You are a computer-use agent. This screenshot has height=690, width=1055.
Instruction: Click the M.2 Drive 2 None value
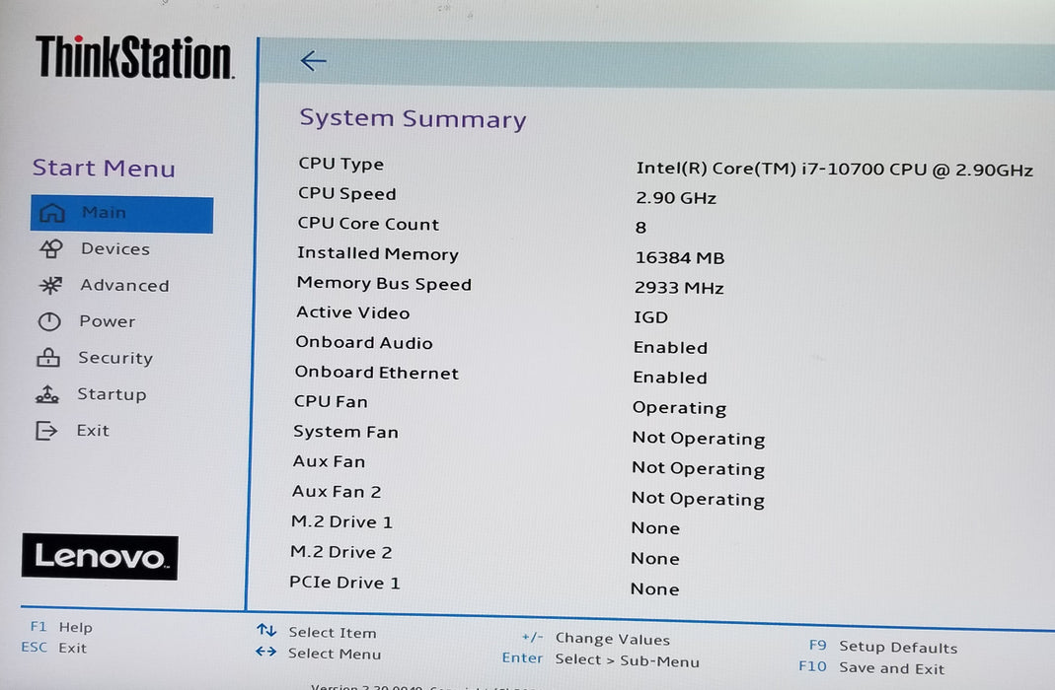(654, 559)
